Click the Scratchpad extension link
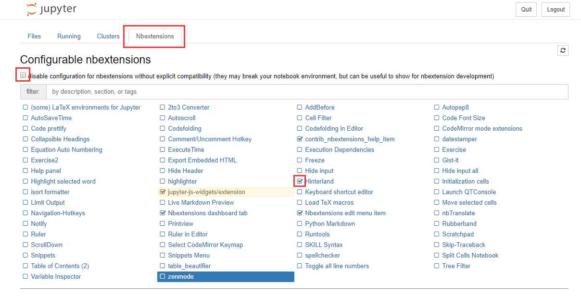Screen dimensions: 581x296 458,234
